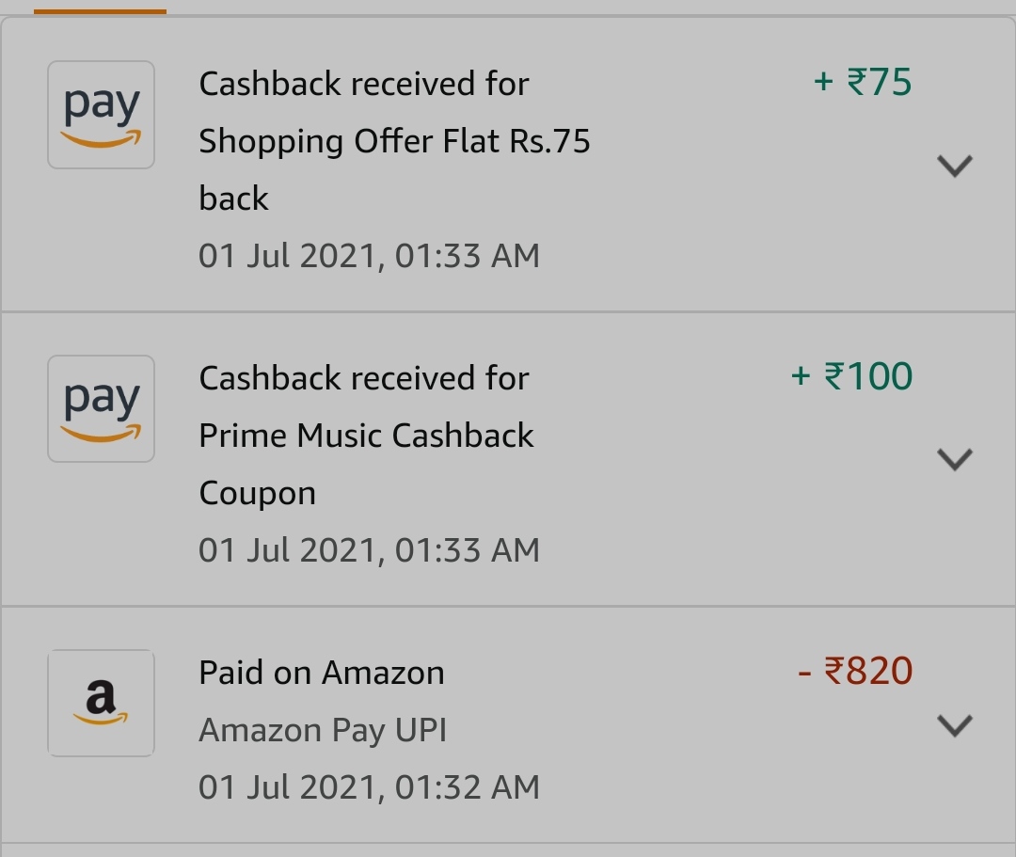Select the timestamp under Prime Music Cashback Coupon
1016x857 pixels.
[x=369, y=550]
